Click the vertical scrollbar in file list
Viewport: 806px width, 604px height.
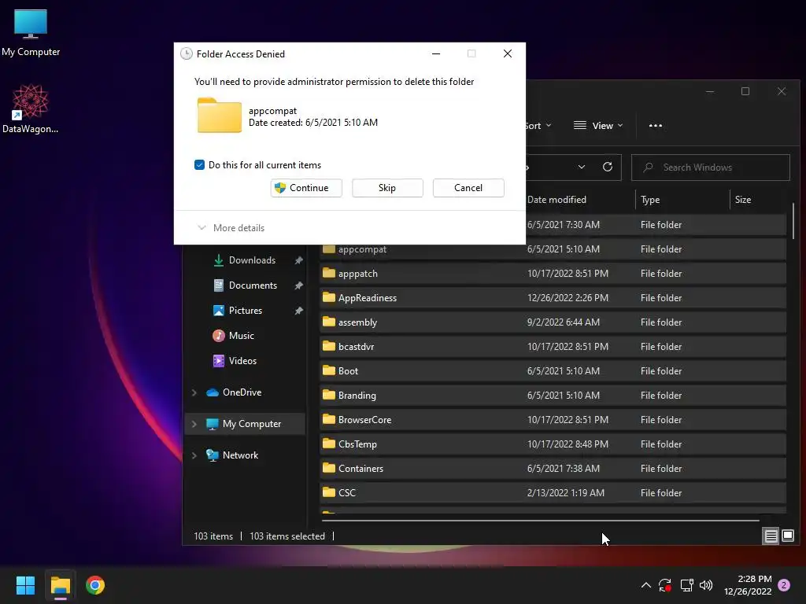[793, 221]
